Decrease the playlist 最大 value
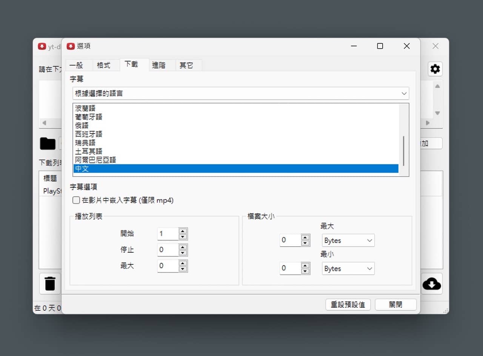 point(183,269)
